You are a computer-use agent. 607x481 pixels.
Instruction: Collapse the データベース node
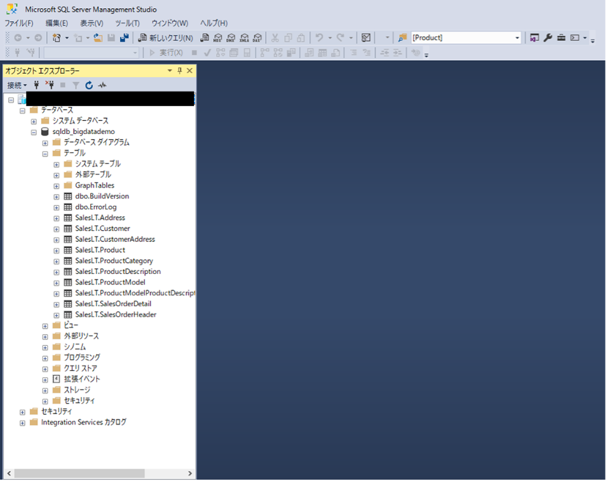point(23,111)
